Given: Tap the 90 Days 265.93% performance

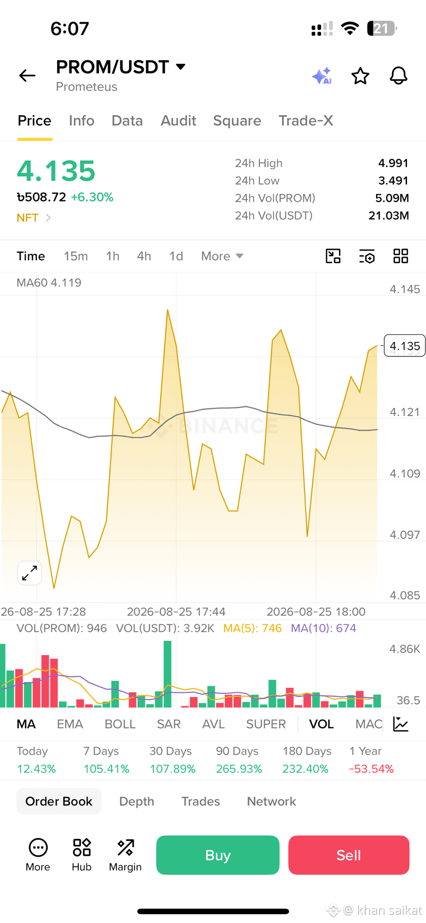Looking at the screenshot, I should [239, 760].
